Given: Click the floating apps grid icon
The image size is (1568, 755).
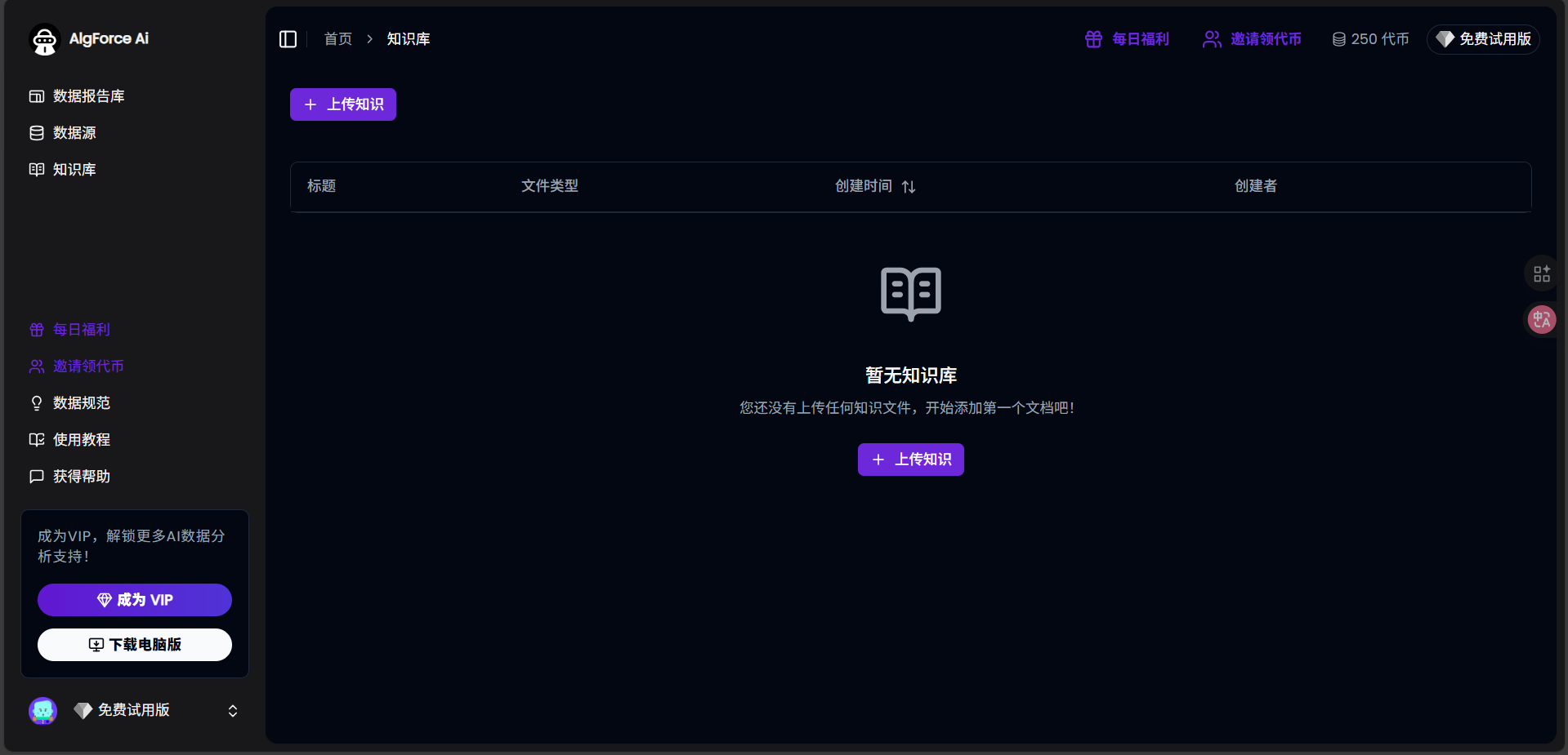Looking at the screenshot, I should (x=1542, y=273).
